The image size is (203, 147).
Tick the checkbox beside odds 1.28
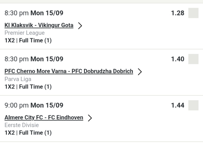coord(193,13)
